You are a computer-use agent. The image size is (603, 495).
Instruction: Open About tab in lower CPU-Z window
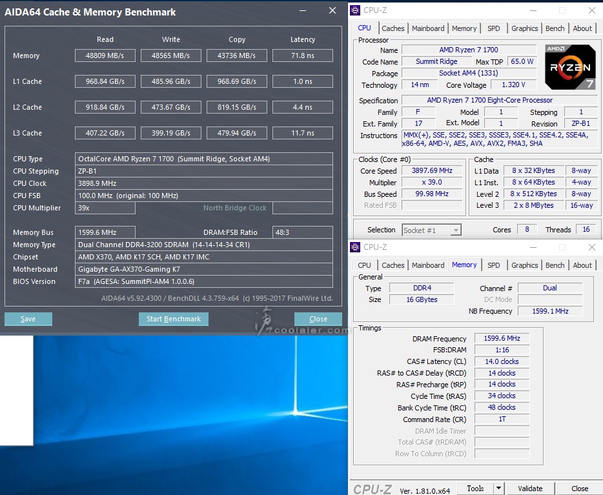click(x=582, y=265)
